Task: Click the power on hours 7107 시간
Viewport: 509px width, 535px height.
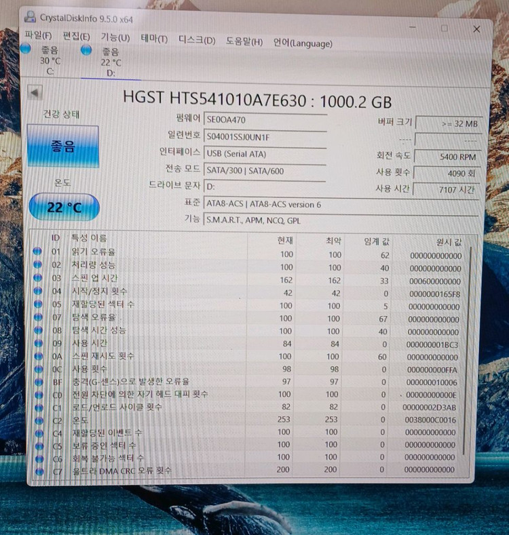Action: coord(446,189)
